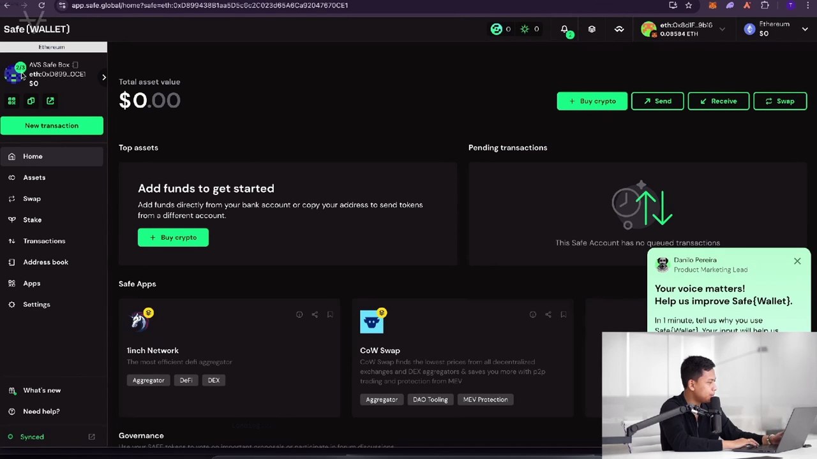Click the 1inch Network unicorn logo

[139, 322]
